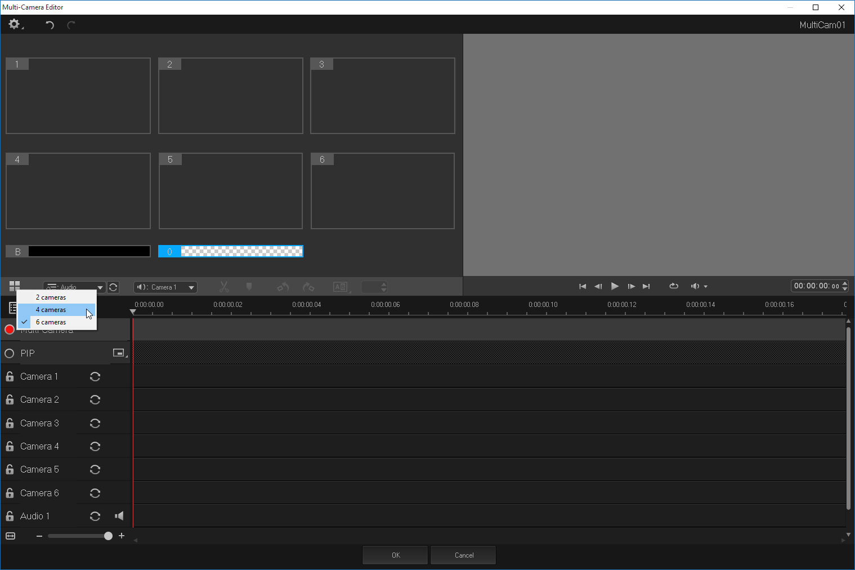This screenshot has width=855, height=570.
Task: Toggle lock on Audio 1 track
Action: tap(10, 516)
